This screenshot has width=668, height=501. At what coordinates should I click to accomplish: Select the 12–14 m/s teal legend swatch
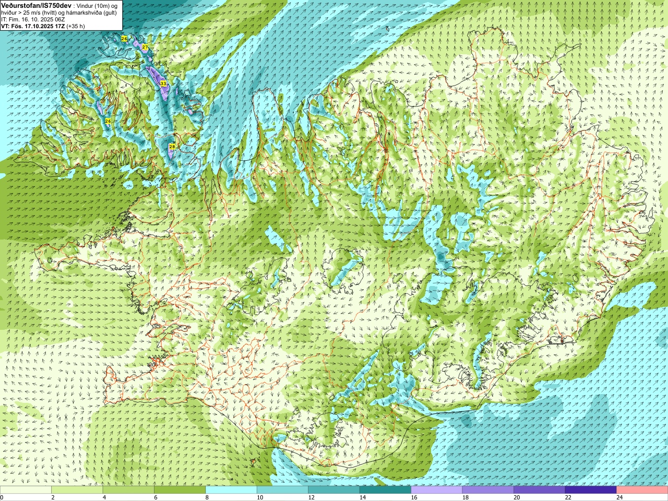(334, 490)
